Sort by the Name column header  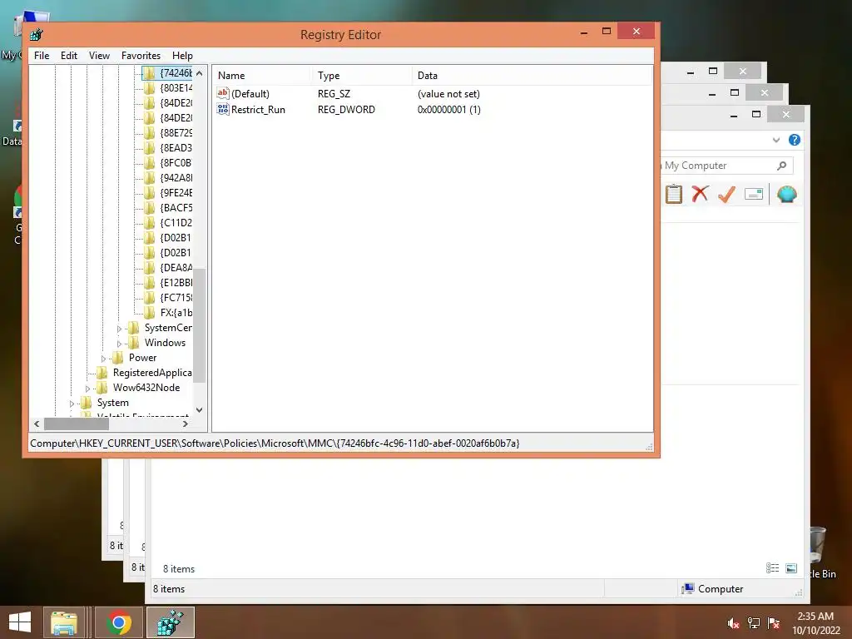point(261,76)
